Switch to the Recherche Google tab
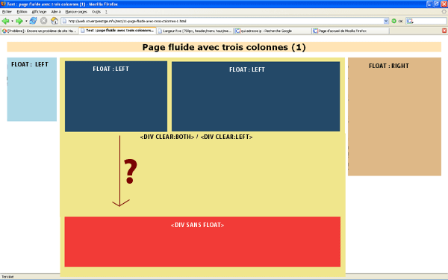This screenshot has height=280, width=448. (x=273, y=31)
